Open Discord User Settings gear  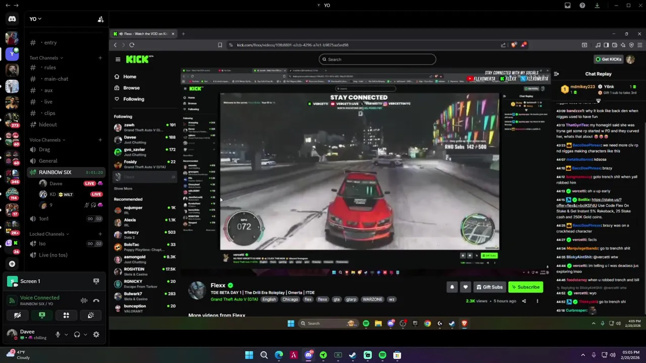96,334
